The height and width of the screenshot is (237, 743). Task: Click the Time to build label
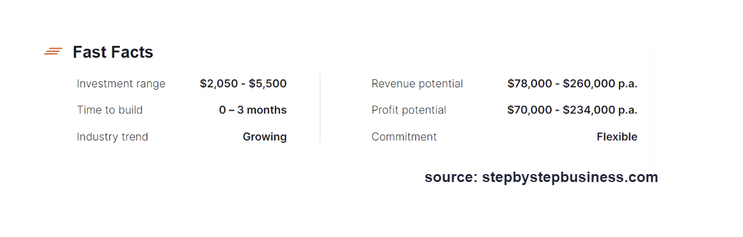pos(110,110)
